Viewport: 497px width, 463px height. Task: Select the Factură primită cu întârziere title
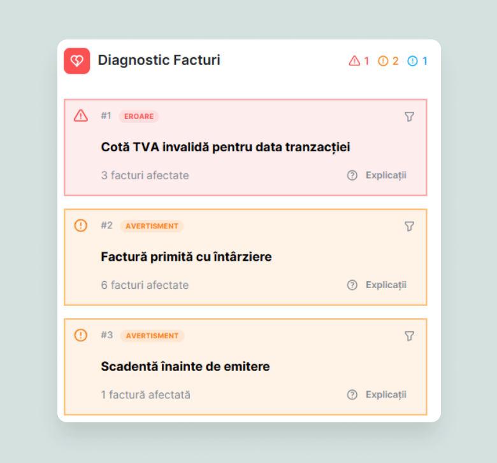point(186,257)
